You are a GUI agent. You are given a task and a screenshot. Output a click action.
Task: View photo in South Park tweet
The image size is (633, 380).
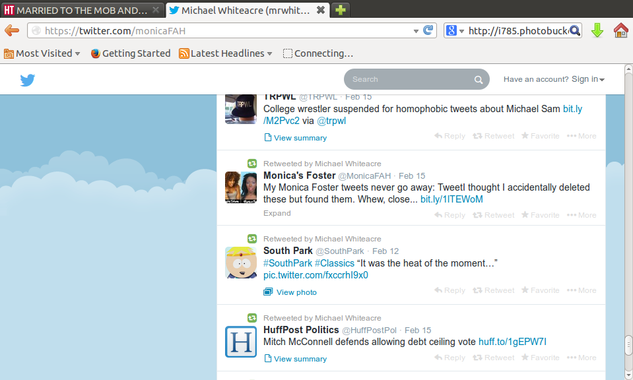point(290,292)
